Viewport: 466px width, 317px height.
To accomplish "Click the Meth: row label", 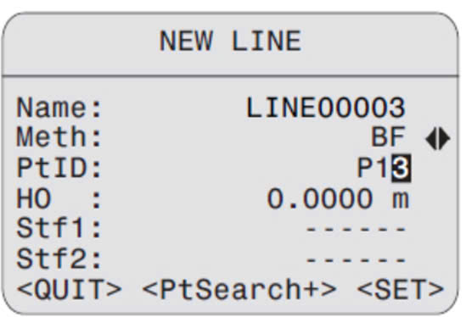I will coord(59,136).
